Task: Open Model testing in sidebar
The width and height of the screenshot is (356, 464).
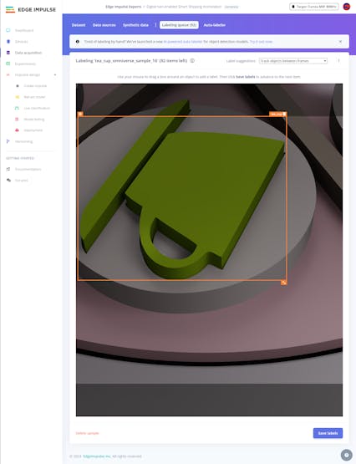Action: point(33,120)
